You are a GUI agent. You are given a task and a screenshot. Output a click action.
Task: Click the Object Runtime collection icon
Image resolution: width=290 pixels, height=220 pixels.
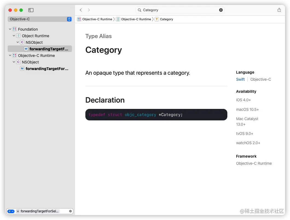click(x=18, y=36)
